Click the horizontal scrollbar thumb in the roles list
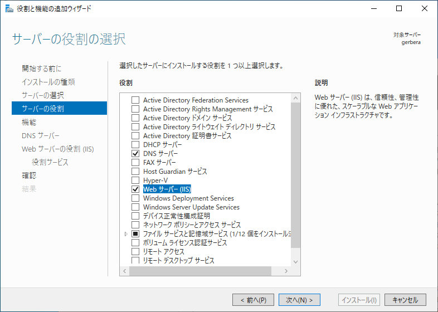438x312 pixels. 200,271
